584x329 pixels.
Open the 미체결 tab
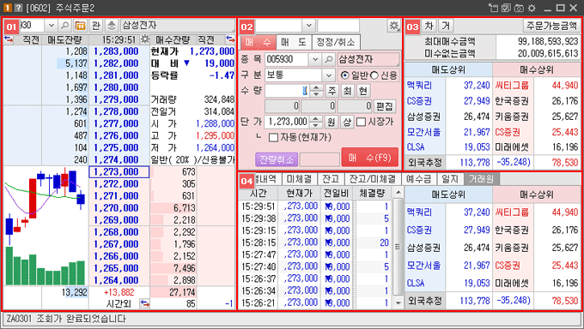point(299,179)
